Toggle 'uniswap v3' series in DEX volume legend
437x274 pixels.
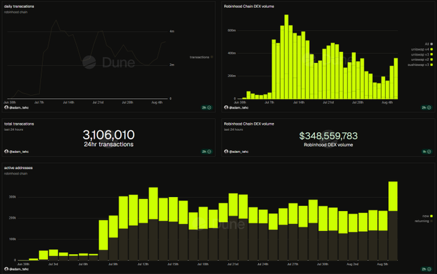[422, 55]
